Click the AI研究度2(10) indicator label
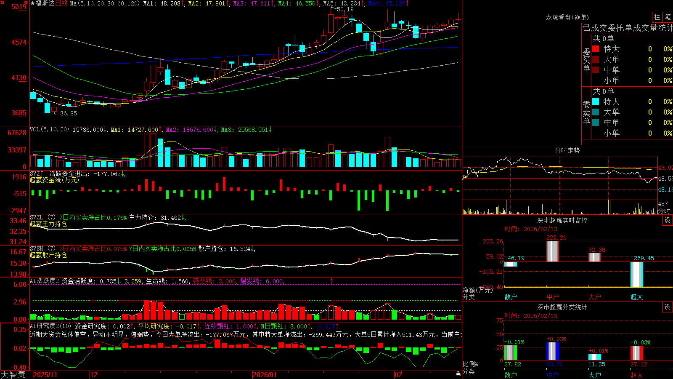The height and width of the screenshot is (379, 673). tap(51, 326)
